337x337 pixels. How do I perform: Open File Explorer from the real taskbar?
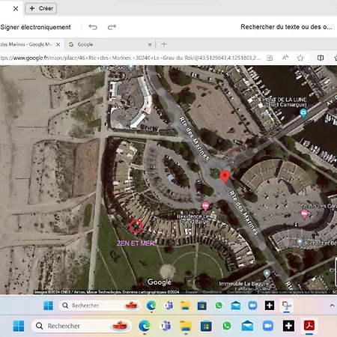[x=186, y=326]
